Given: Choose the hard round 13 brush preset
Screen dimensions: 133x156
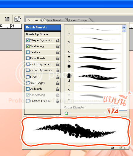Looking at the screenshot, I should 93,68.
